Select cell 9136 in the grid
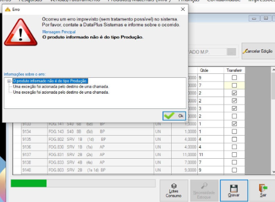This screenshot has height=202, width=275. click(x=34, y=147)
